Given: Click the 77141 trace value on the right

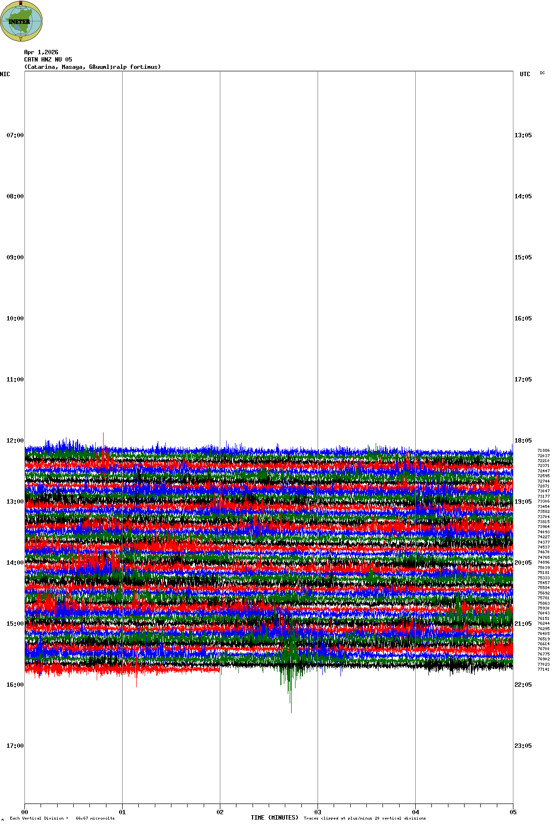Looking at the screenshot, I should pos(543,669).
